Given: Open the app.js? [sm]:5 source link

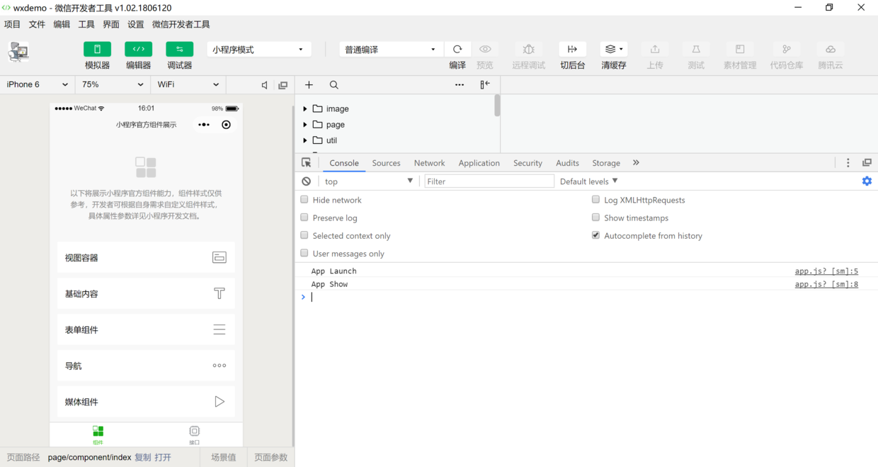Looking at the screenshot, I should [826, 271].
